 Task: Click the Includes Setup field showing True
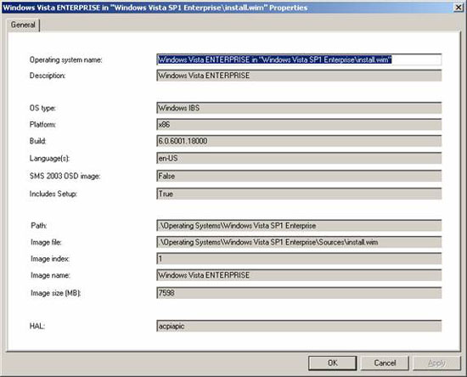pos(299,194)
